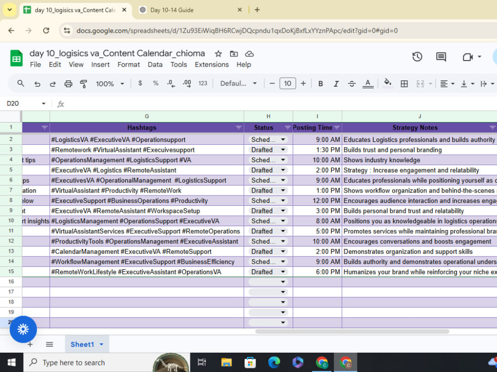
Task: Open the Format menu
Action: [128, 64]
